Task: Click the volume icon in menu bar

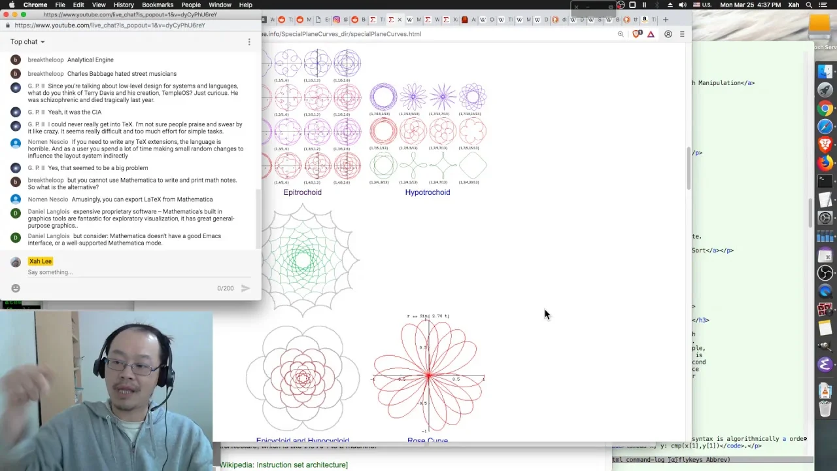Action: (683, 5)
